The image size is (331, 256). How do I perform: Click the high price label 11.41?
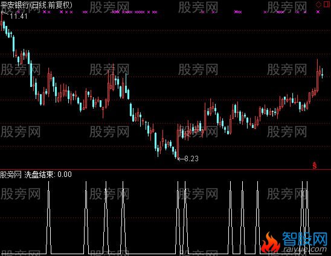pos(19,16)
